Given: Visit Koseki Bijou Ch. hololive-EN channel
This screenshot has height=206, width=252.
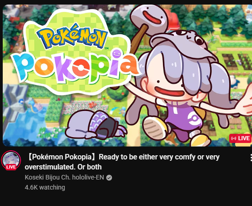Looking at the screenshot, I should pos(64,177).
